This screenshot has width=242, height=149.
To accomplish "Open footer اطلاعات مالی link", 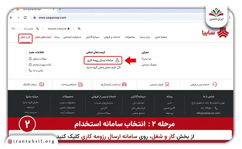I will pyautogui.click(x=138, y=103).
